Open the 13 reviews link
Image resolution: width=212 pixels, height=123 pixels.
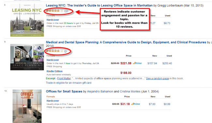(x=66, y=11)
